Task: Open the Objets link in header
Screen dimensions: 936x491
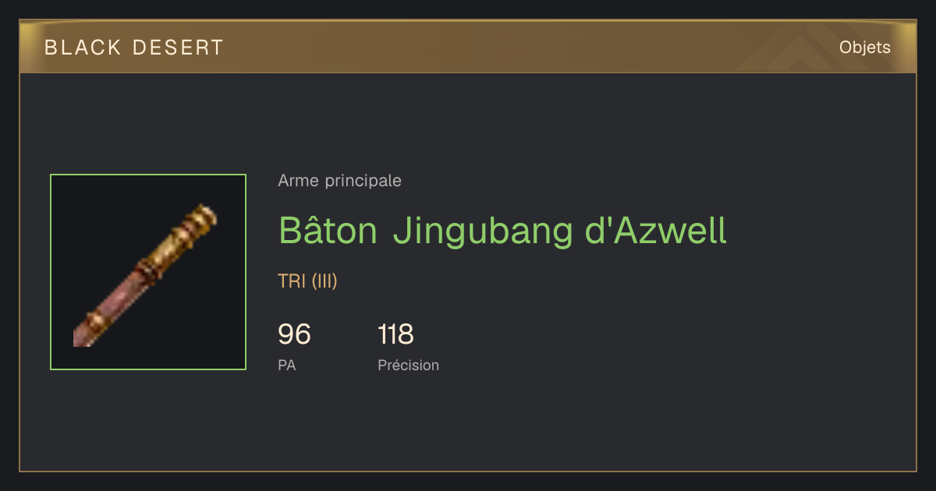Action: pyautogui.click(x=864, y=48)
